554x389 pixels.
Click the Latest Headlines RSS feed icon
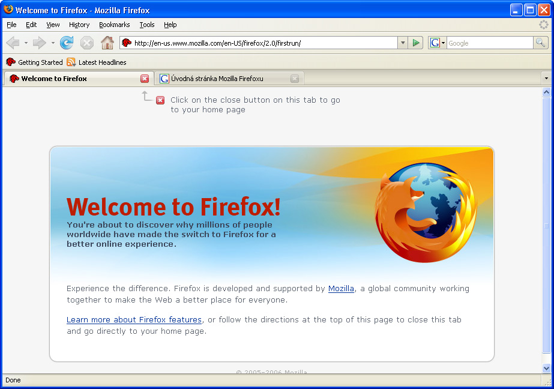(71, 62)
